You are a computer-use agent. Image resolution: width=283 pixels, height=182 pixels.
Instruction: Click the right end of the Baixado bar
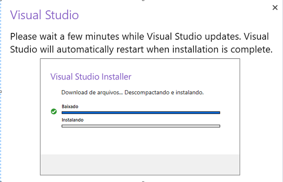click(x=219, y=113)
